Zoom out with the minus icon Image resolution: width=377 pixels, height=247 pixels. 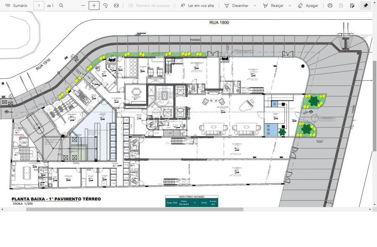[x=83, y=5]
